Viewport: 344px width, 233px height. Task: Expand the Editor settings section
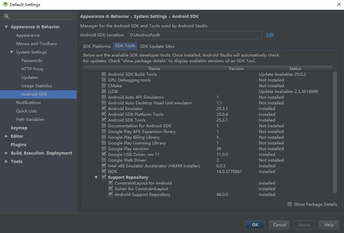click(x=6, y=136)
